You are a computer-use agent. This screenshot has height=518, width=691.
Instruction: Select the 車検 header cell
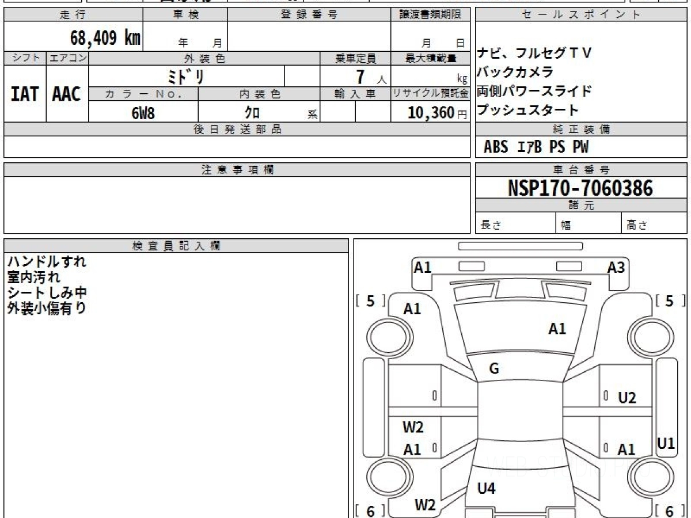pyautogui.click(x=185, y=15)
